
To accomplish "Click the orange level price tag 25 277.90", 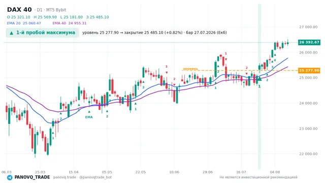I will point(309,71).
